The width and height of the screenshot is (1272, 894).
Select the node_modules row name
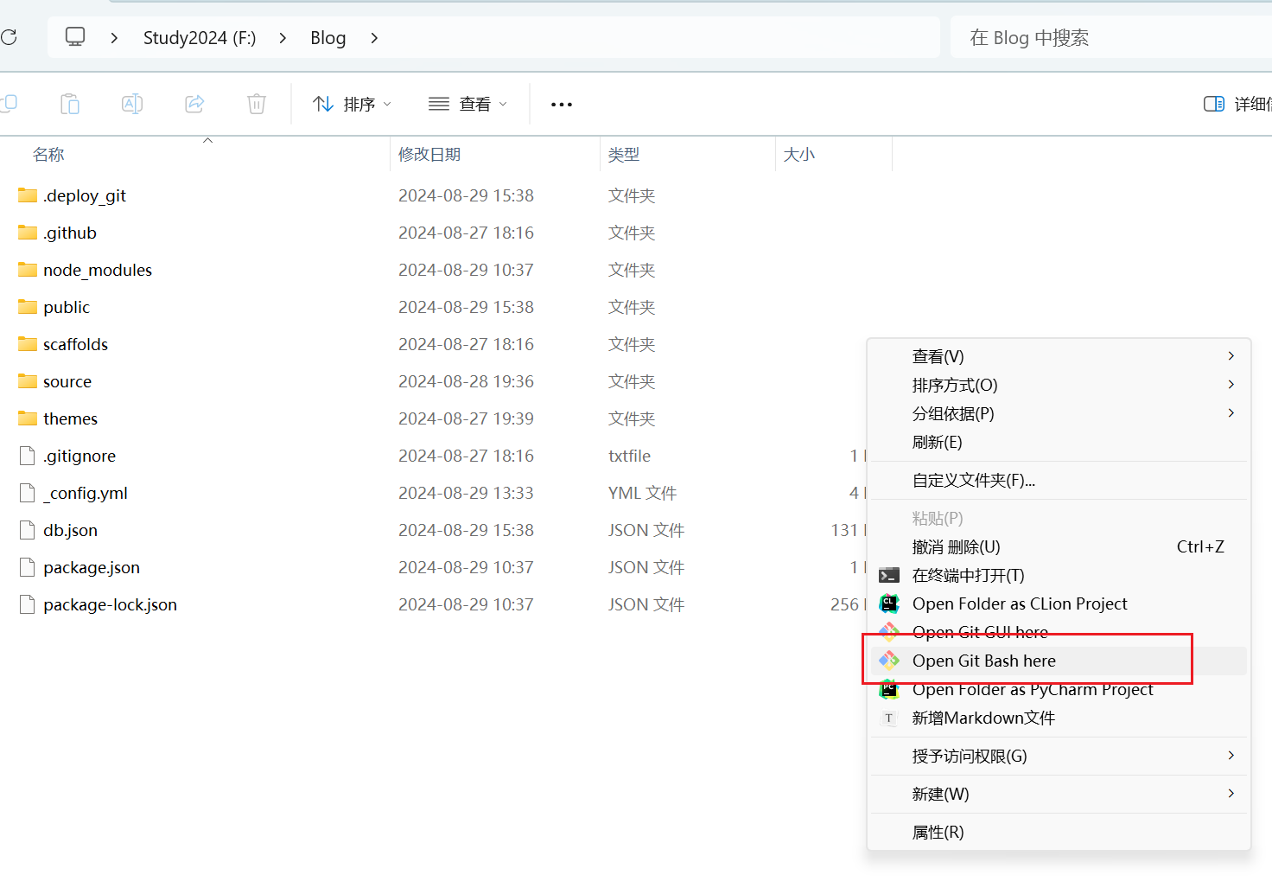pos(98,270)
